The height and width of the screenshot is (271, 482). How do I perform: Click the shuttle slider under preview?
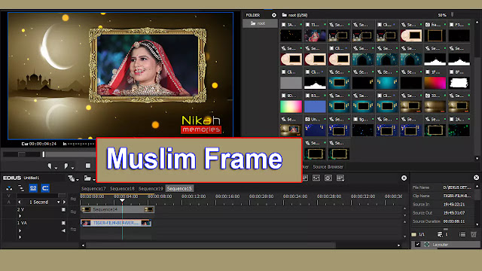21,154
